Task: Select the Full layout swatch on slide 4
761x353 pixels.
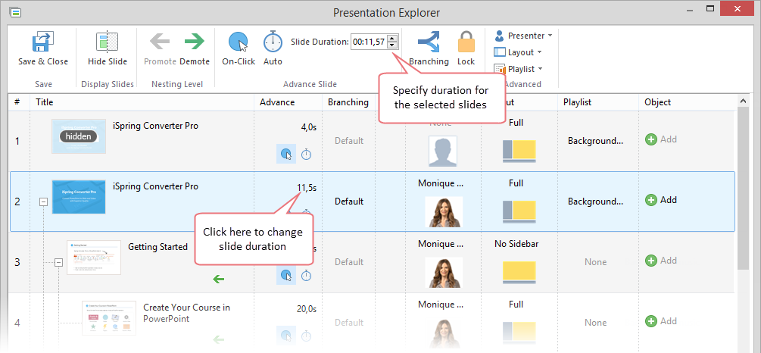Action: pos(519,332)
